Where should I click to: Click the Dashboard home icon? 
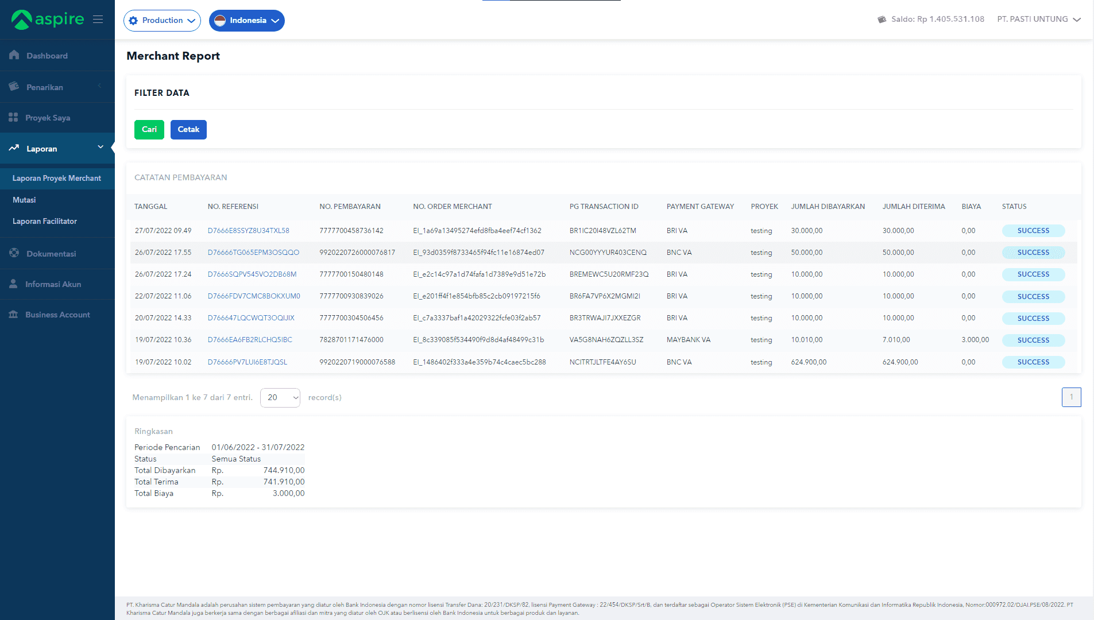[x=14, y=55]
